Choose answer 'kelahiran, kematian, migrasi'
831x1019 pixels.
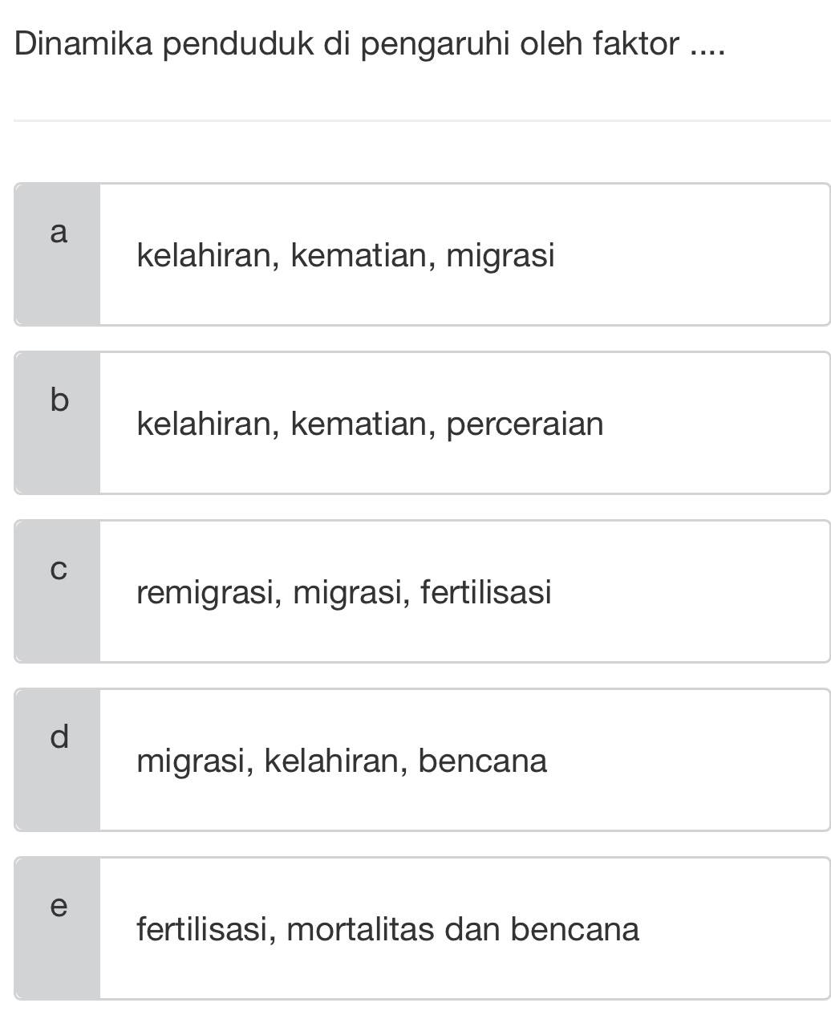[347, 254]
